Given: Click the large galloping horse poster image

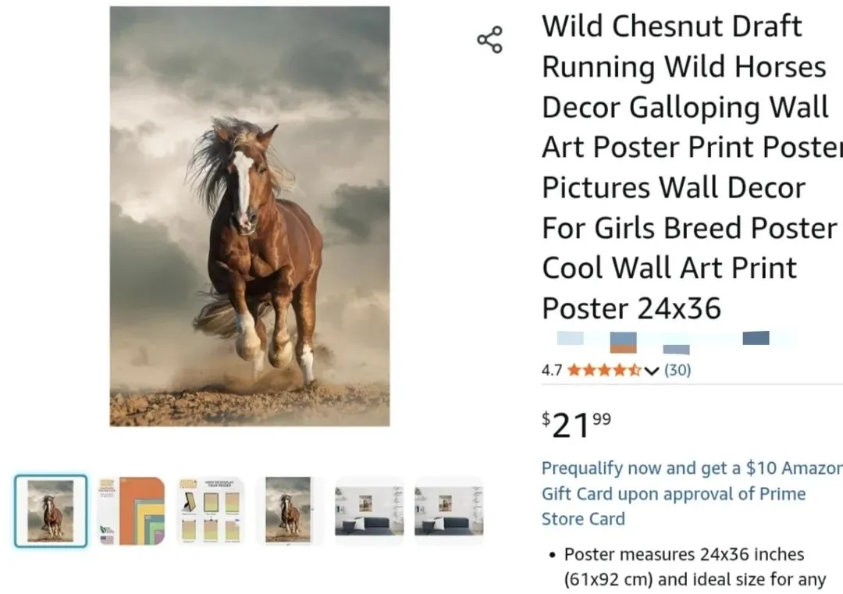Looking at the screenshot, I should [x=250, y=216].
